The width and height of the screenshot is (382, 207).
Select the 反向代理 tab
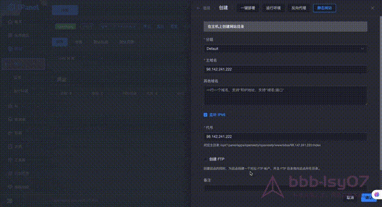(299, 8)
